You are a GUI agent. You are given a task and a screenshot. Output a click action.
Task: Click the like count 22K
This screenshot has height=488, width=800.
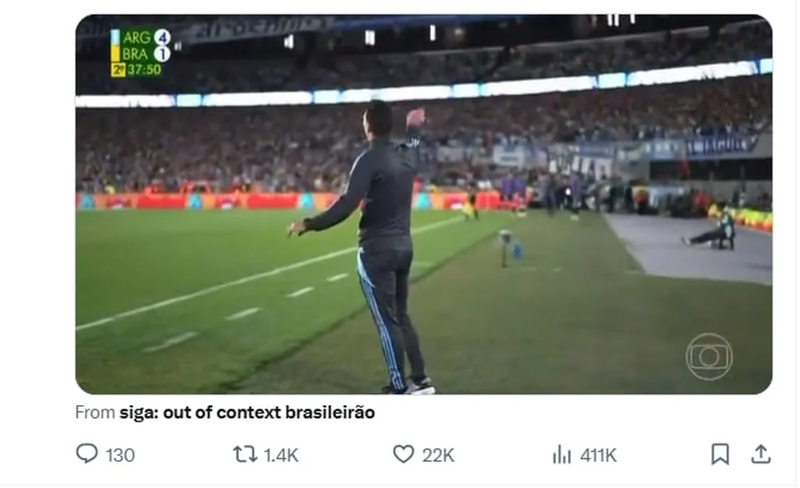[438, 455]
